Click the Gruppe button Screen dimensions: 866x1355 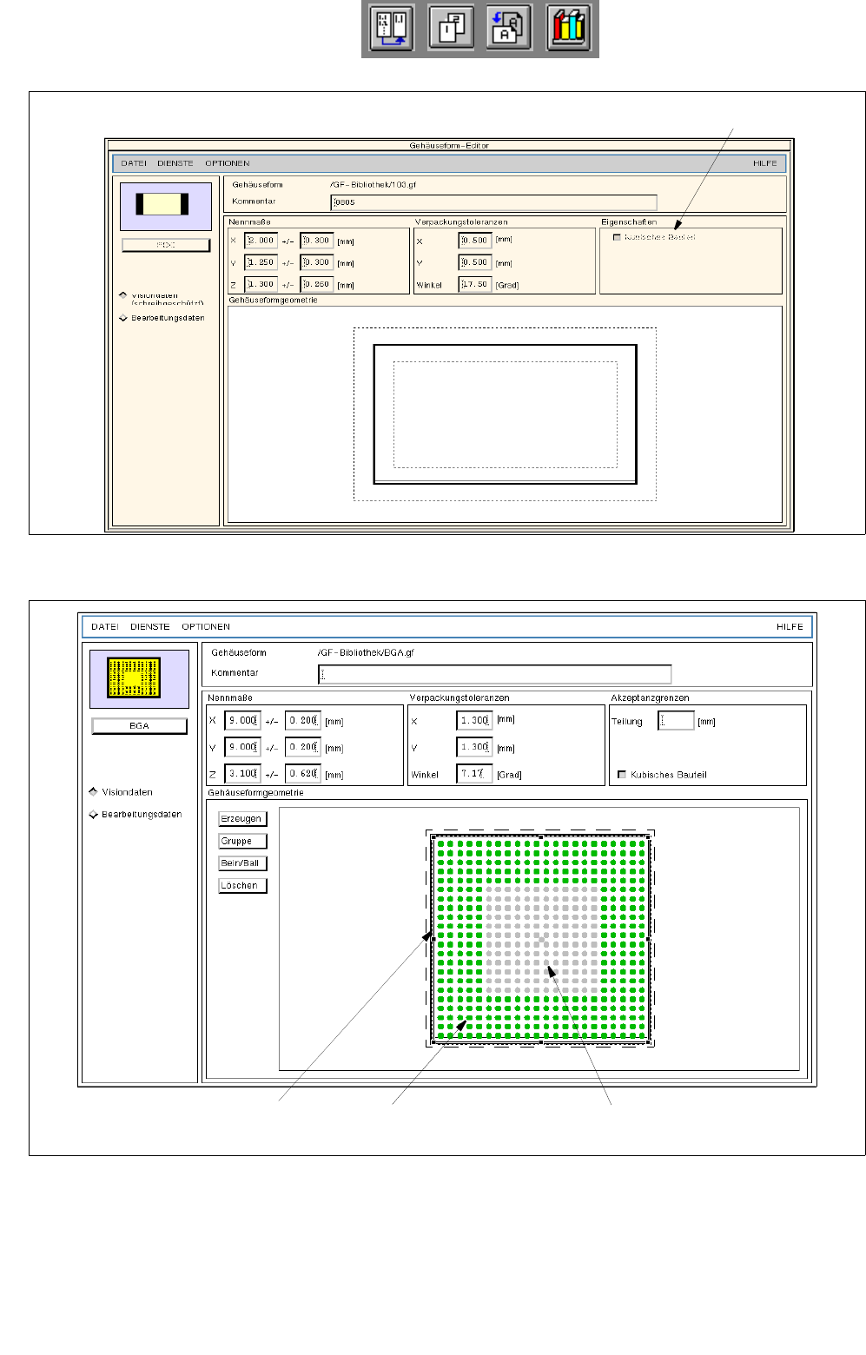(242, 842)
